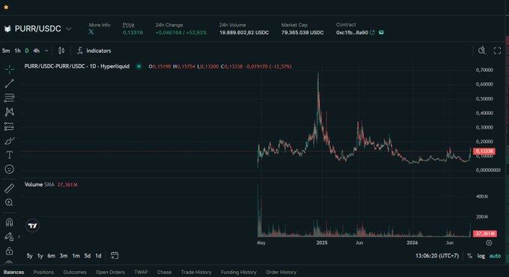This screenshot has height=277, width=509.
Task: Set date range to 6m
Action: [x=52, y=256]
